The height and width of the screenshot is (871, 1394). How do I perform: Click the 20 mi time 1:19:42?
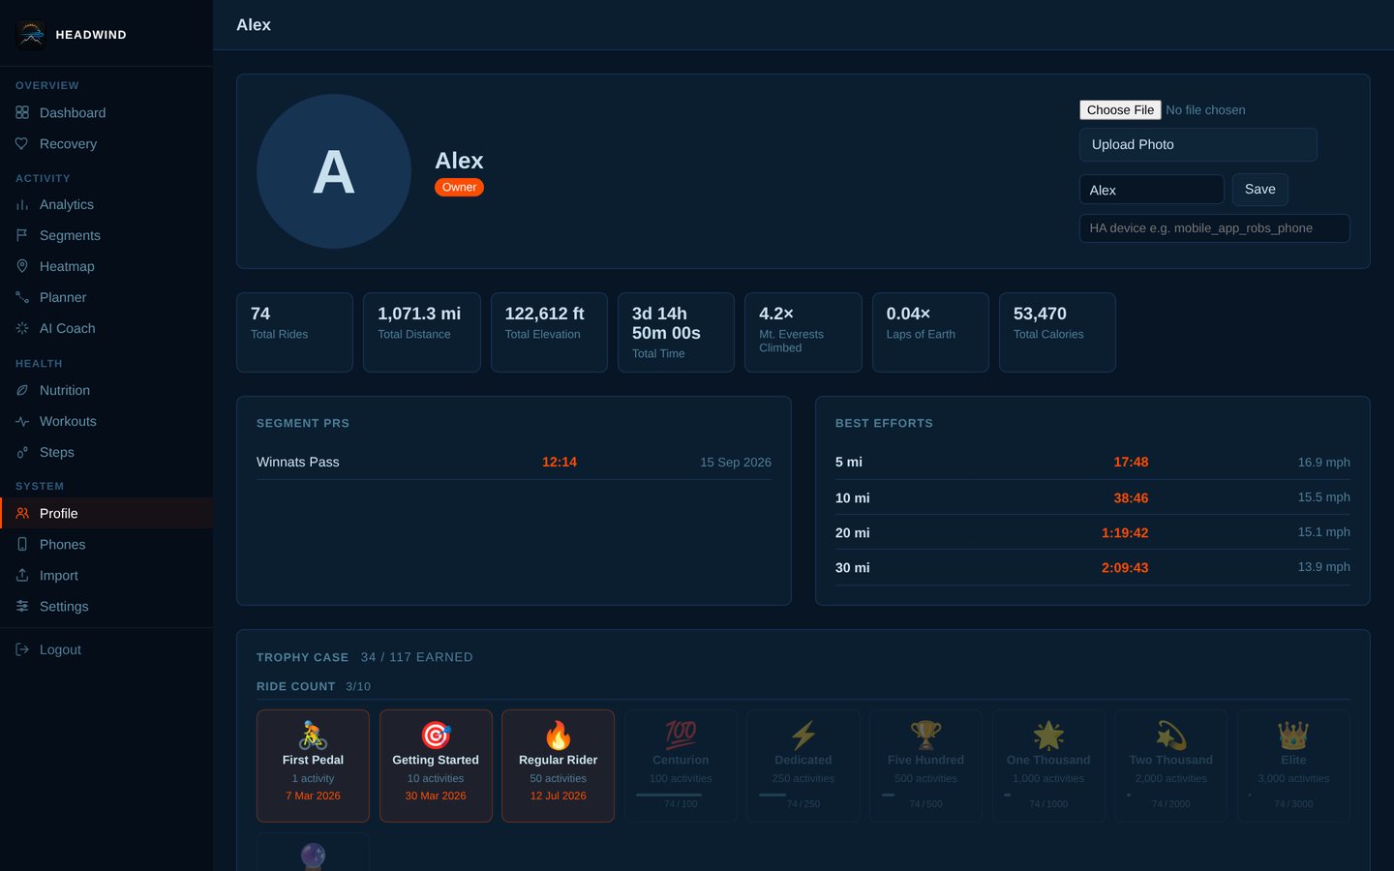(x=1125, y=532)
